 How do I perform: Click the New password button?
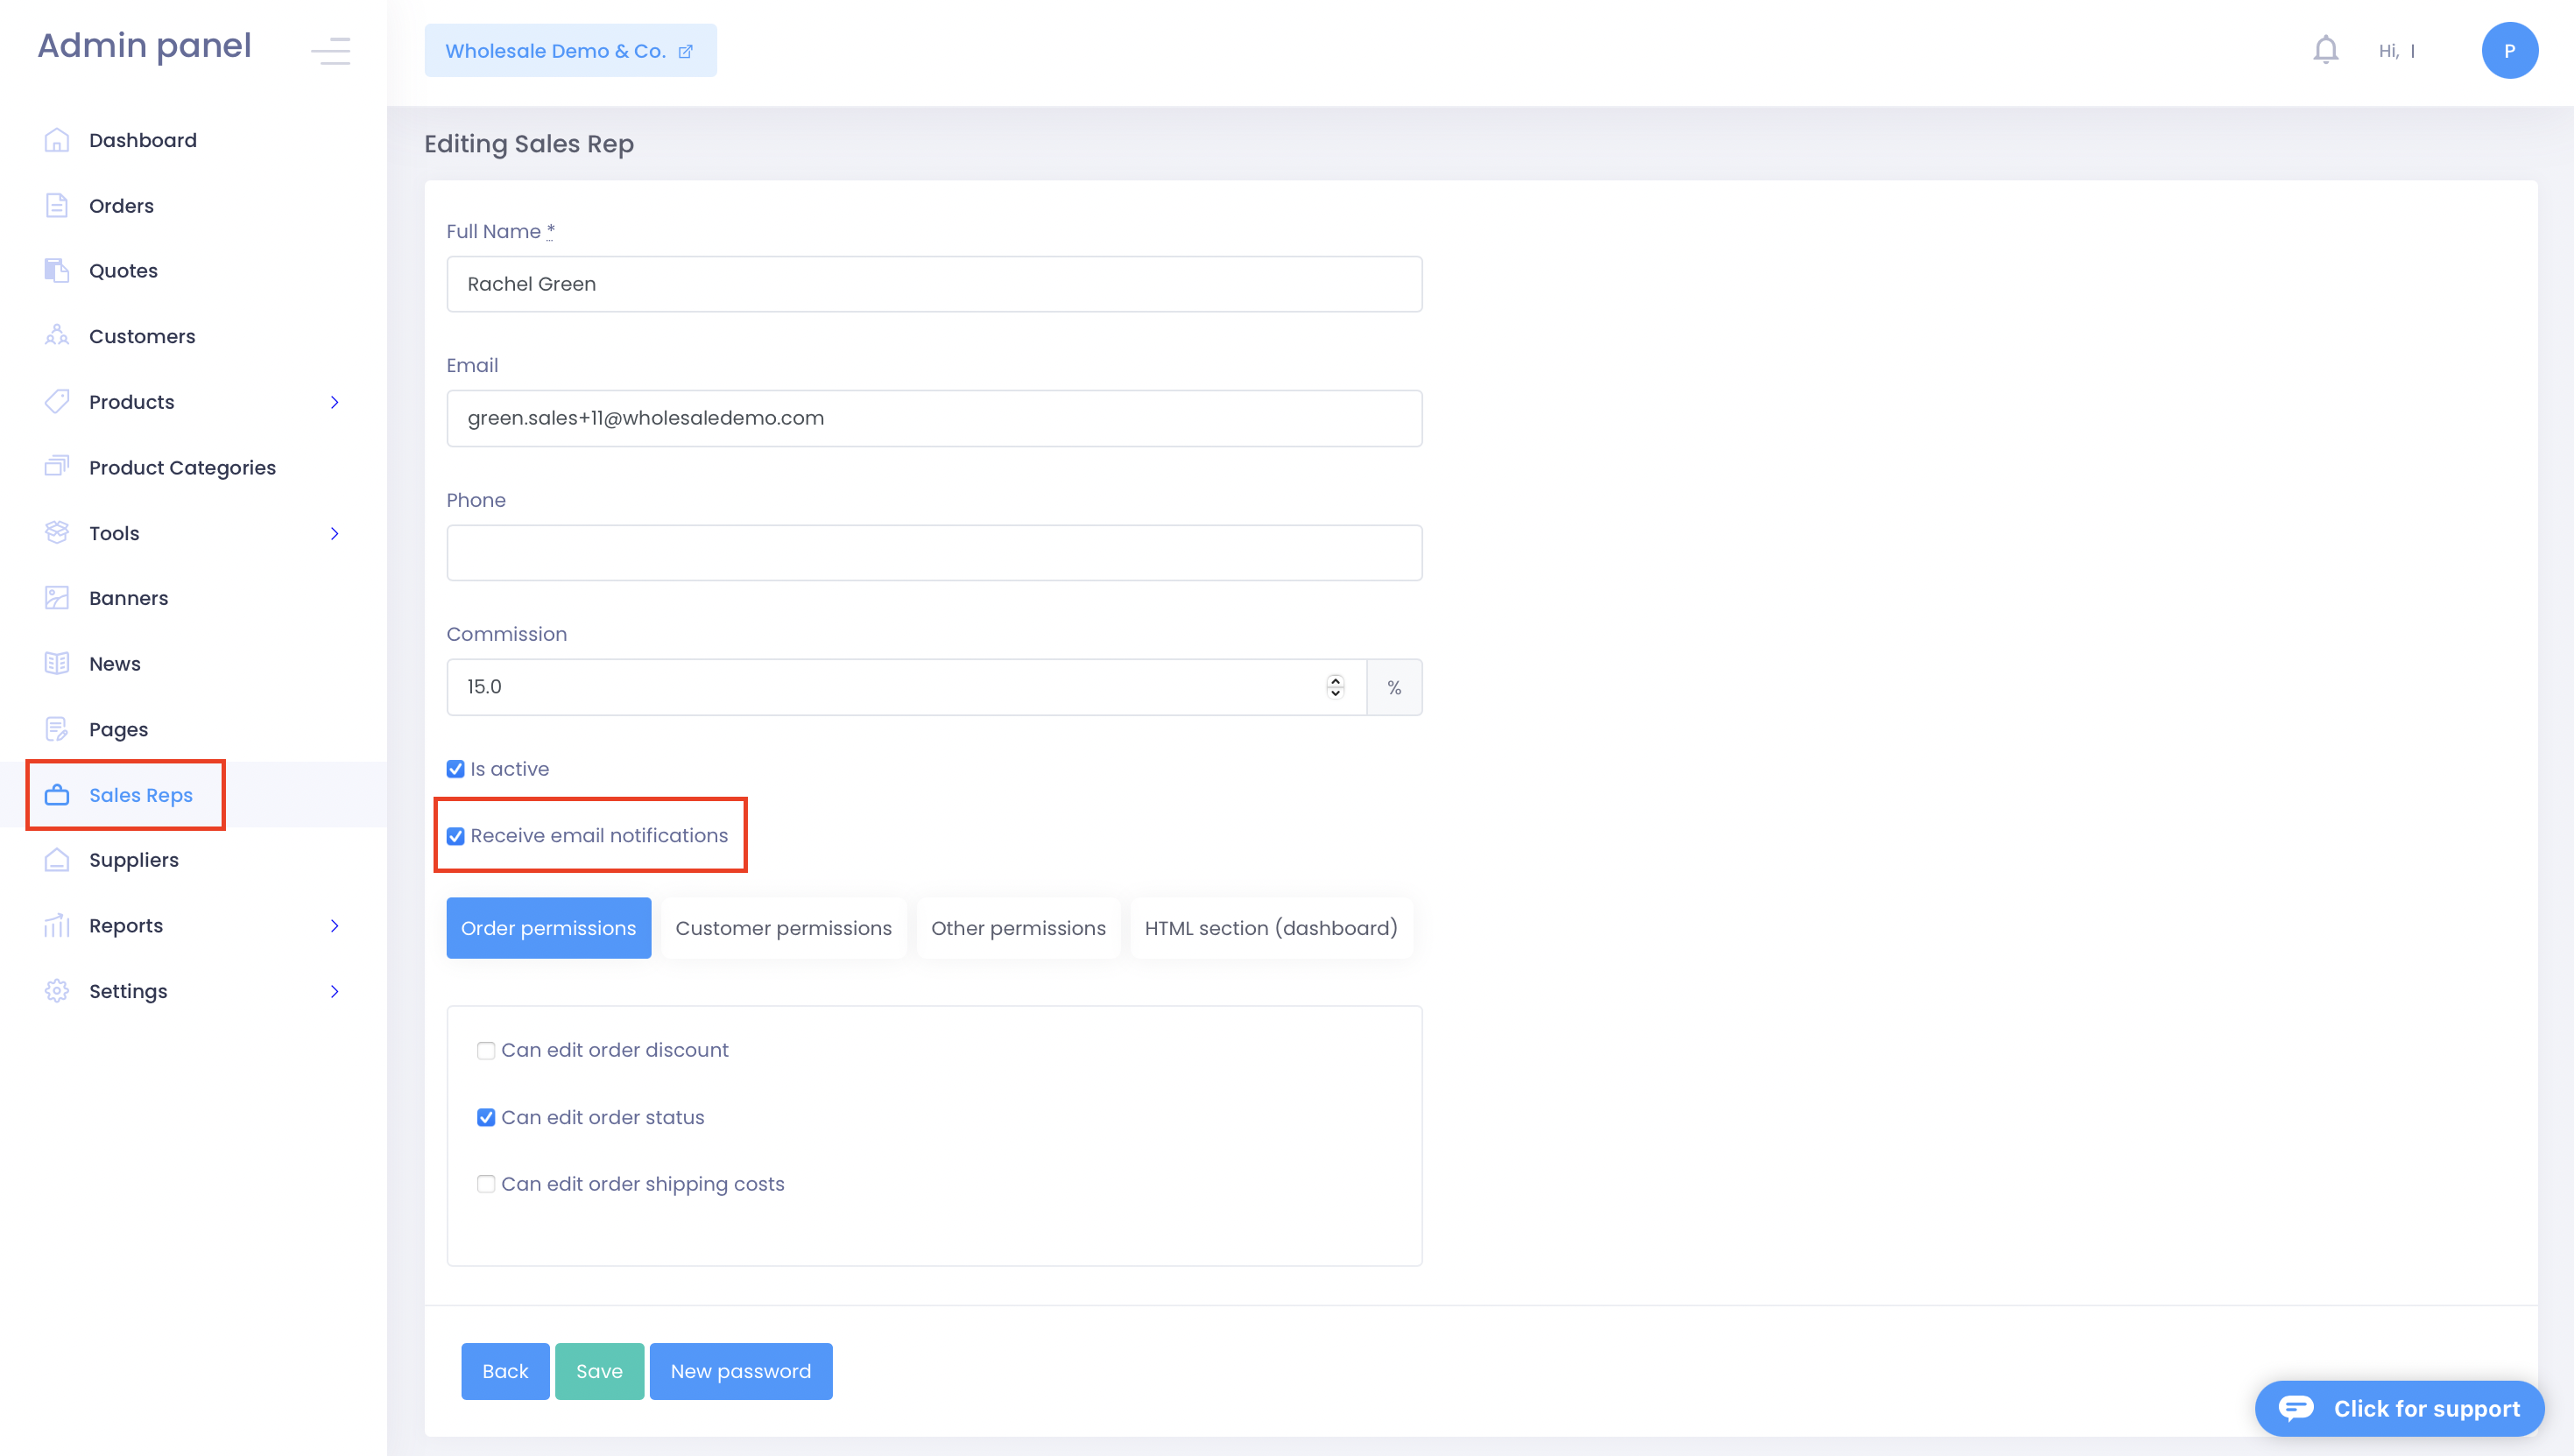point(740,1371)
